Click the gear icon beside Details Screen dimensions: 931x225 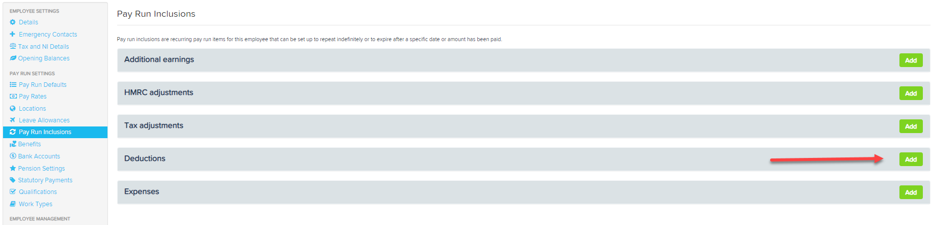click(x=13, y=22)
